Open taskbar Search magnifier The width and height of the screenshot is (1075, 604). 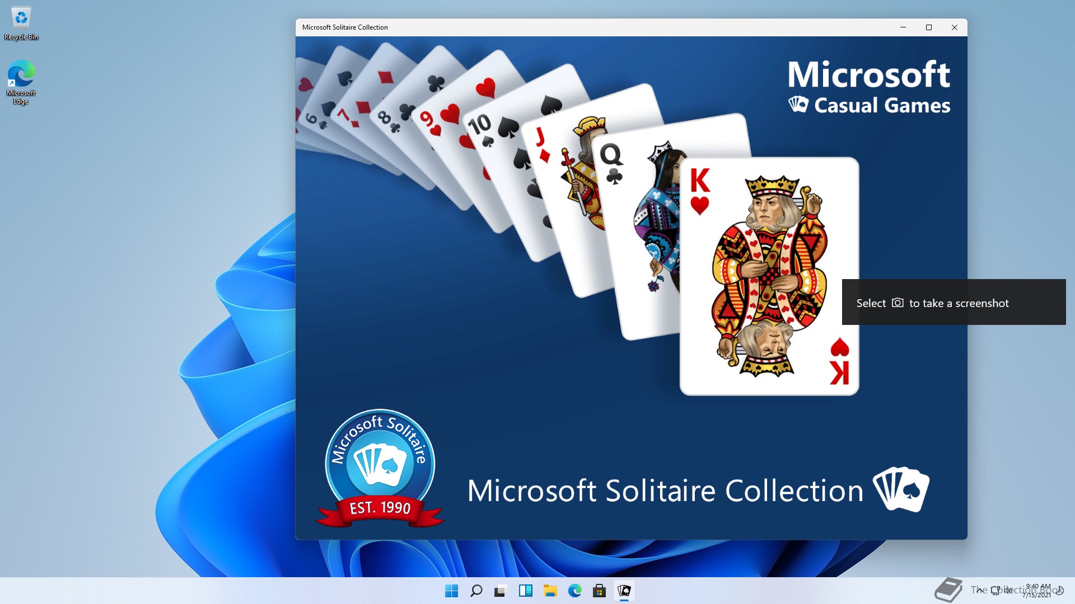(476, 591)
